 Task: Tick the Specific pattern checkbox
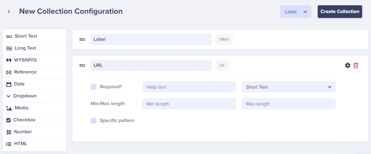pos(94,121)
